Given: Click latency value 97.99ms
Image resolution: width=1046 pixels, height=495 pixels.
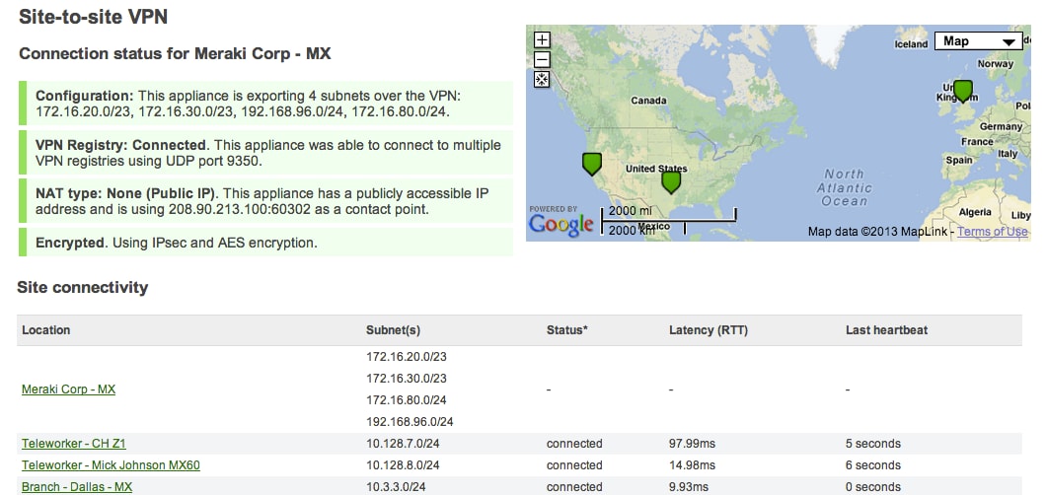Looking at the screenshot, I should pyautogui.click(x=692, y=444).
